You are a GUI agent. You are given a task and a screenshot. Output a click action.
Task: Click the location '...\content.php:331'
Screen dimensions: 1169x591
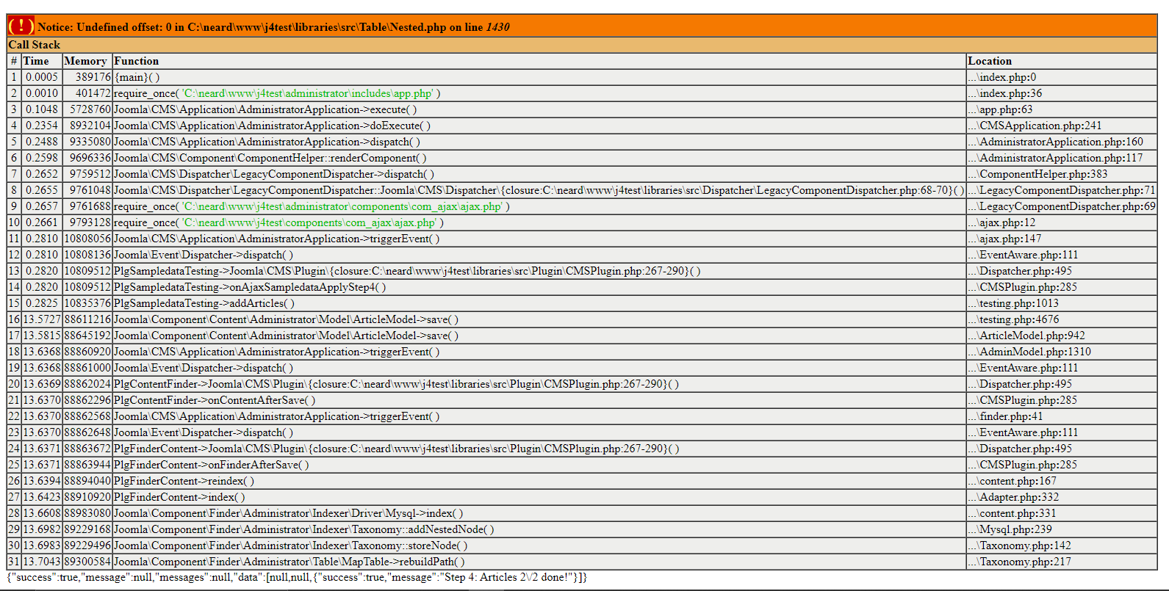coord(1012,513)
